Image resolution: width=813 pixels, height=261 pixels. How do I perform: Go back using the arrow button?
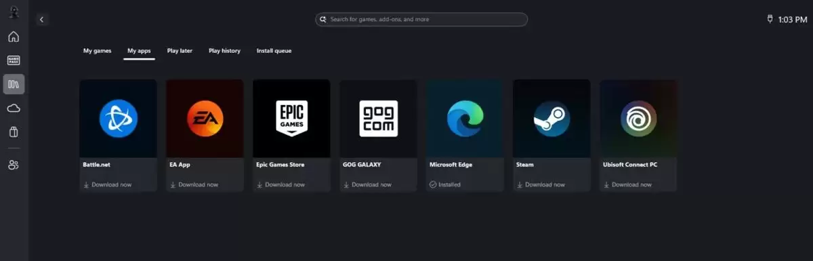point(41,20)
